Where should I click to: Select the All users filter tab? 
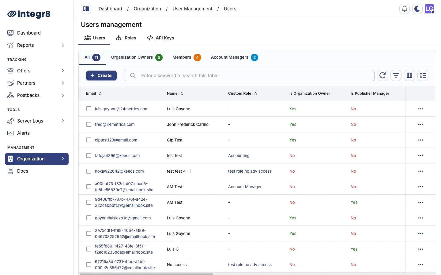92,57
